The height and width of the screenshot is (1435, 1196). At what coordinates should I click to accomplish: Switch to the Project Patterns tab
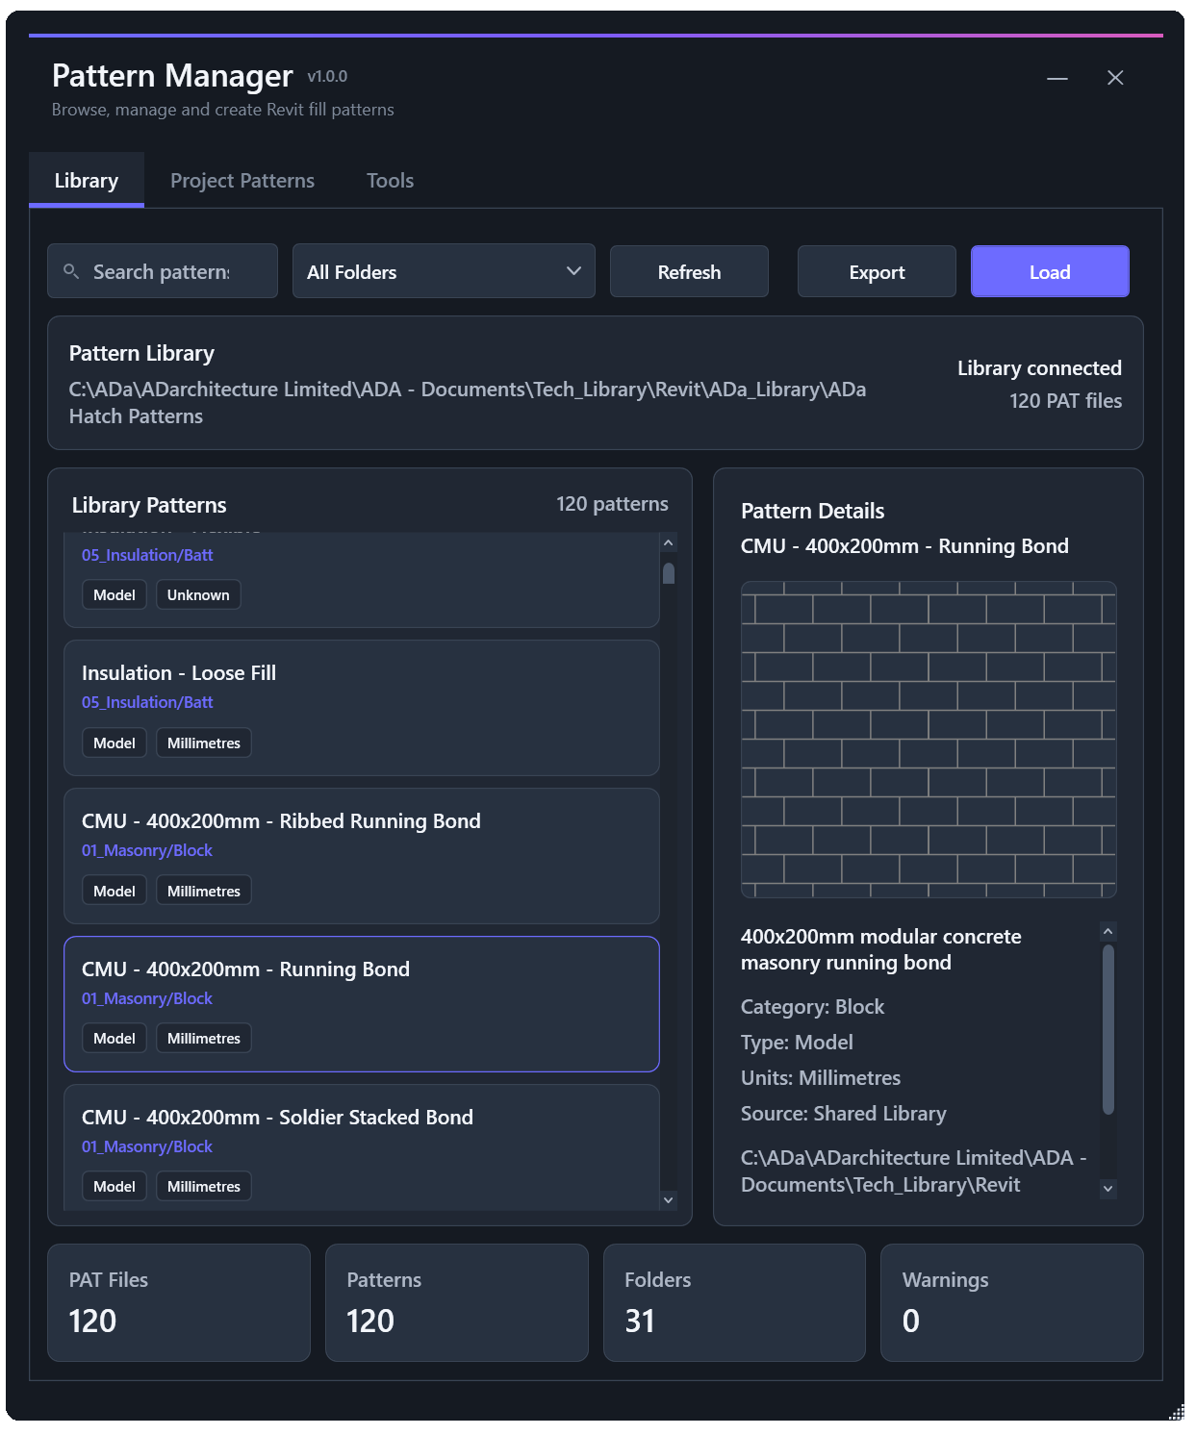(242, 180)
